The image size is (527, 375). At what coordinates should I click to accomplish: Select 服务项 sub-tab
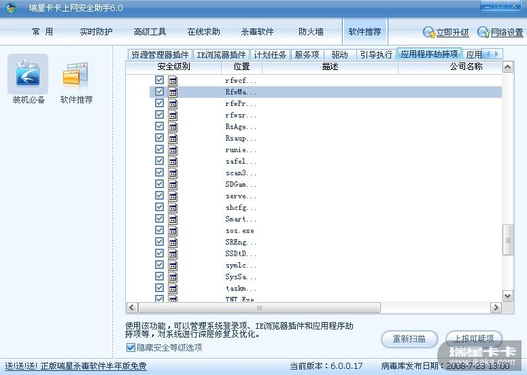307,54
